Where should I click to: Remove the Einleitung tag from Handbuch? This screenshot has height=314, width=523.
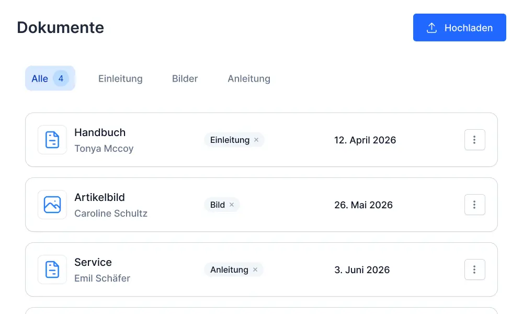pyautogui.click(x=256, y=140)
